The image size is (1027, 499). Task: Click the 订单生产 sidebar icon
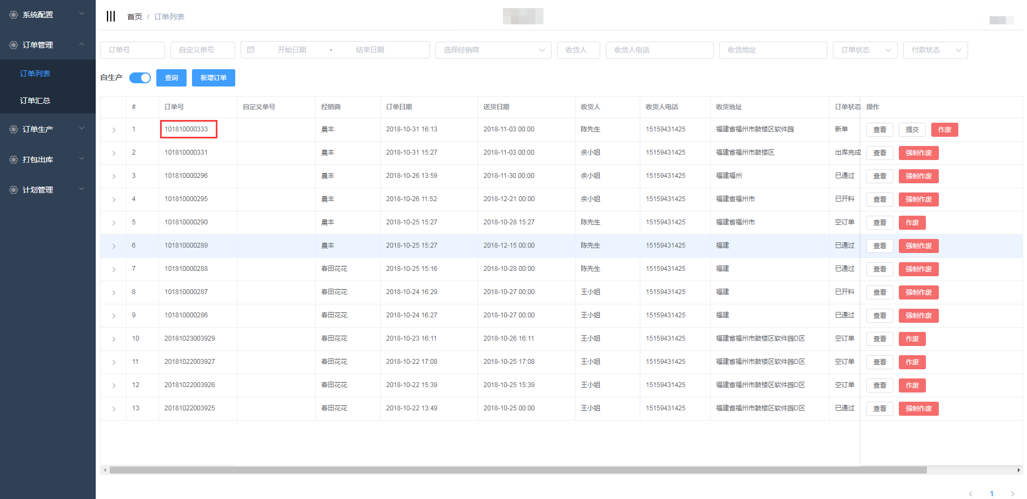click(x=14, y=129)
